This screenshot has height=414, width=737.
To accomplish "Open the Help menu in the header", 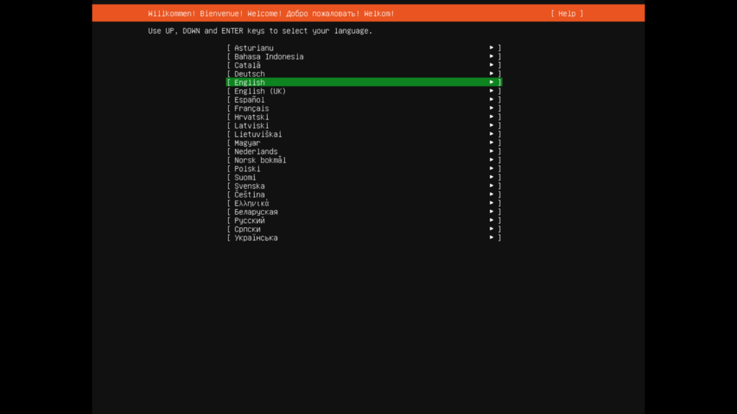I will [x=567, y=14].
